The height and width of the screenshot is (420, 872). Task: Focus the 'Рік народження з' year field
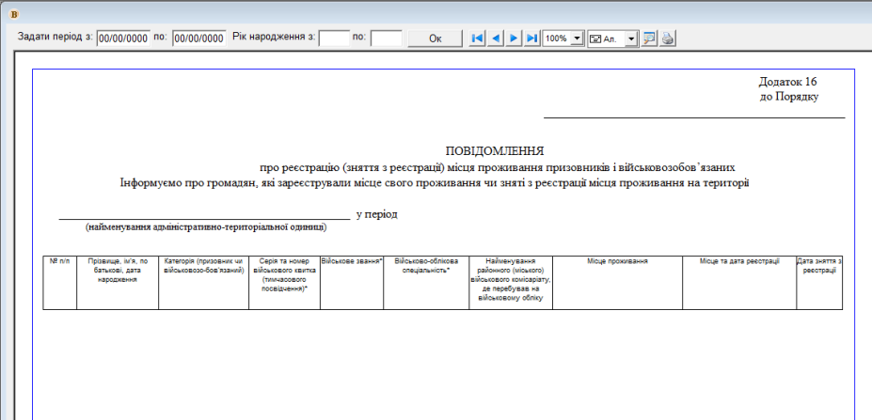click(334, 39)
